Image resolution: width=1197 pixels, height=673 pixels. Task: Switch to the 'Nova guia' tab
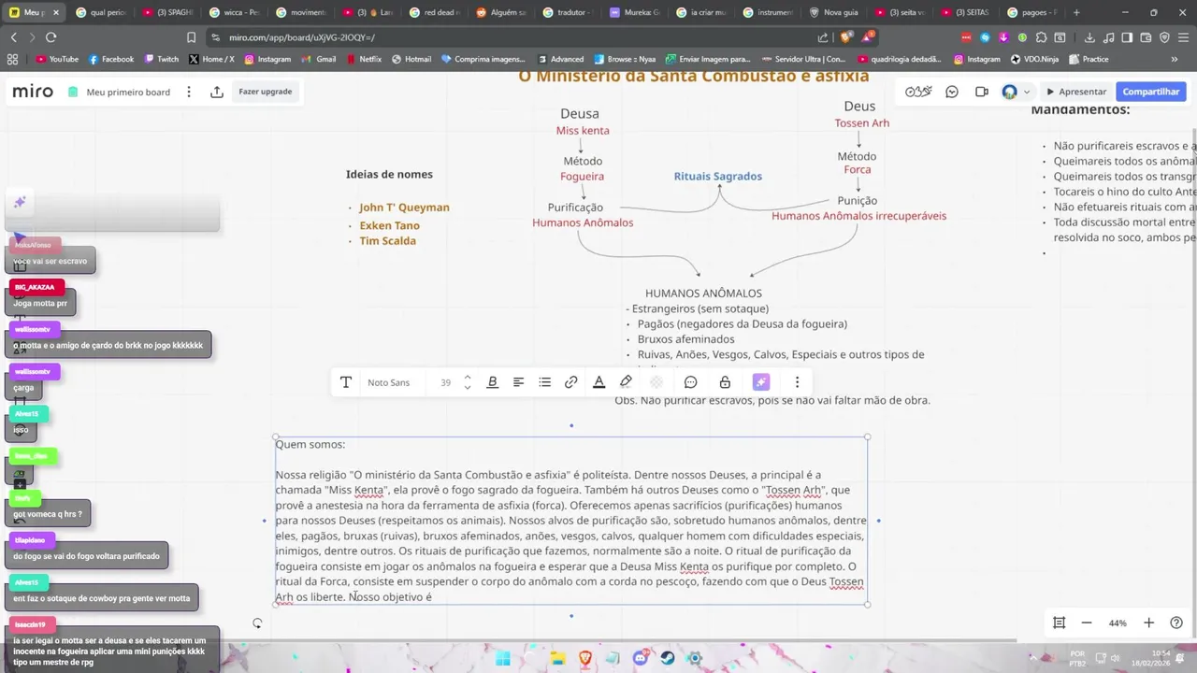click(835, 12)
